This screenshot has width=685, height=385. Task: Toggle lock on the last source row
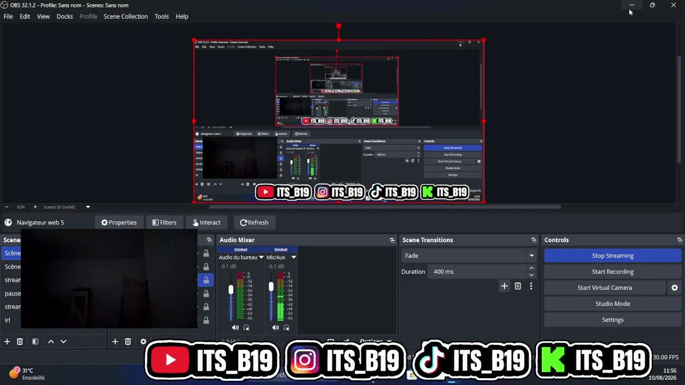pyautogui.click(x=206, y=320)
